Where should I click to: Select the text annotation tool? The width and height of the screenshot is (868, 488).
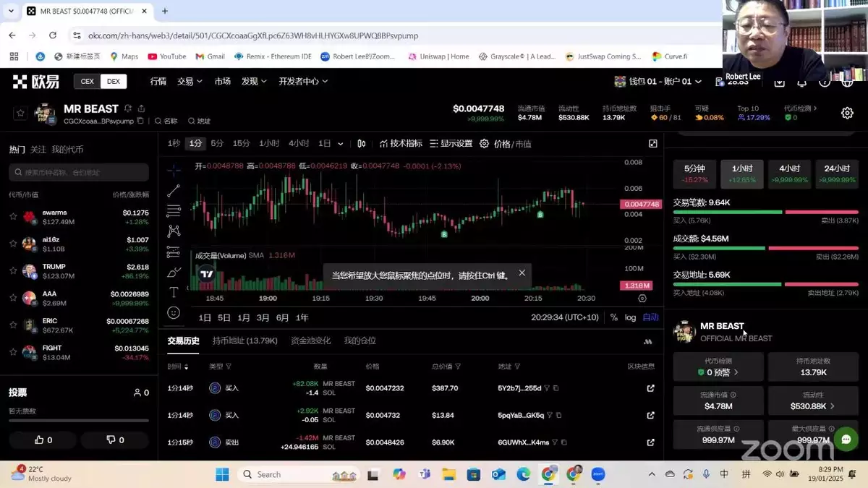pos(174,292)
